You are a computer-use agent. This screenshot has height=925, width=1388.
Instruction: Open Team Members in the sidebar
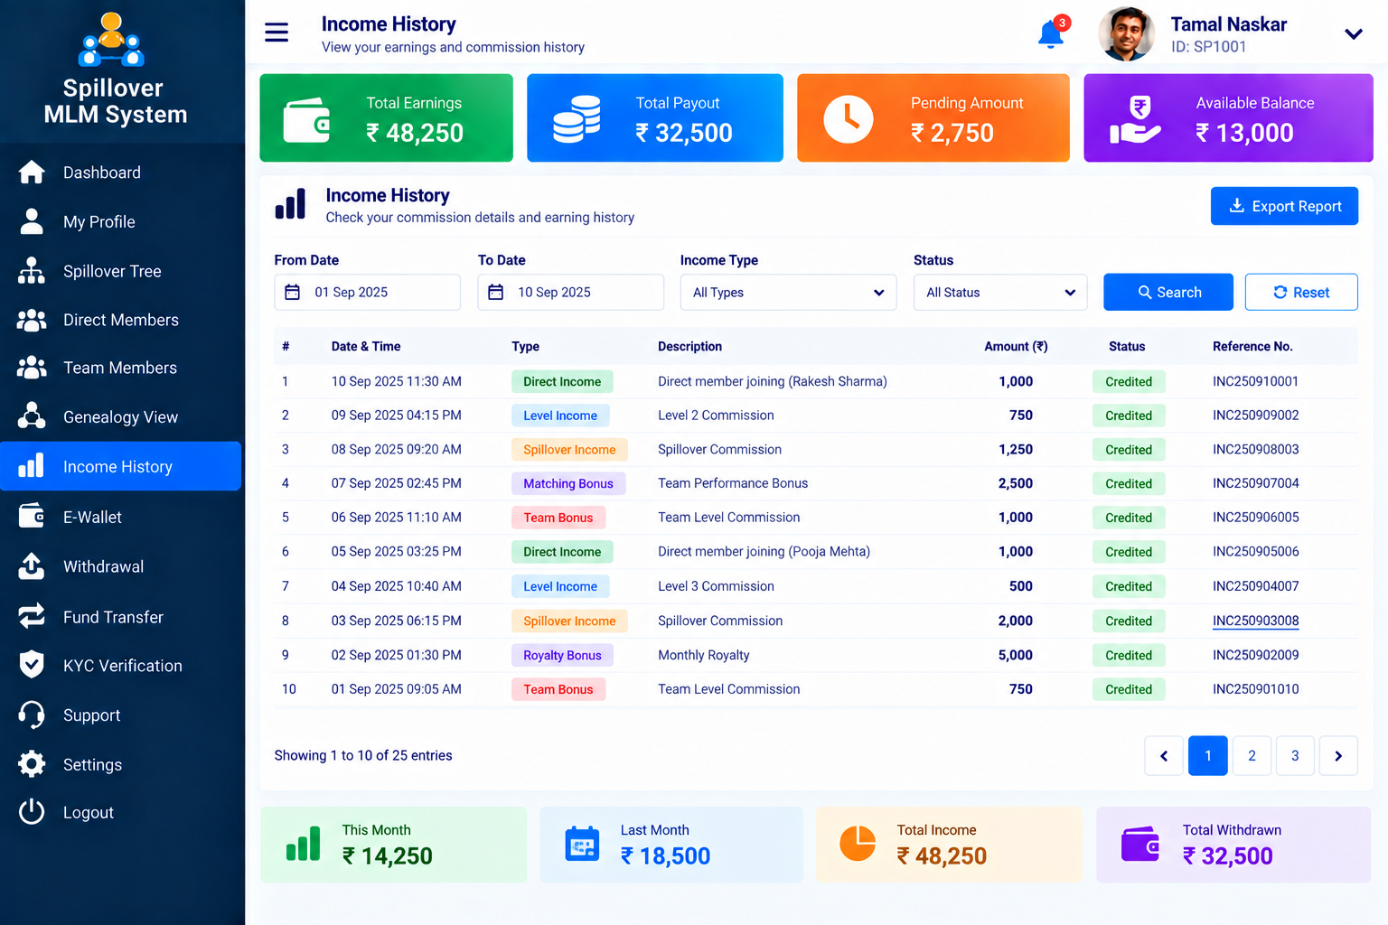121,368
